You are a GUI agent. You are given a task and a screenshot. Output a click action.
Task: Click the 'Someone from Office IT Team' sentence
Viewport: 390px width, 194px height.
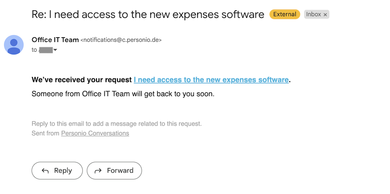(x=123, y=94)
